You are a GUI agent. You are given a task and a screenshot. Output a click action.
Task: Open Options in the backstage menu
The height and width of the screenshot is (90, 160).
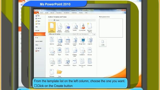pyautogui.click(x=38, y=48)
